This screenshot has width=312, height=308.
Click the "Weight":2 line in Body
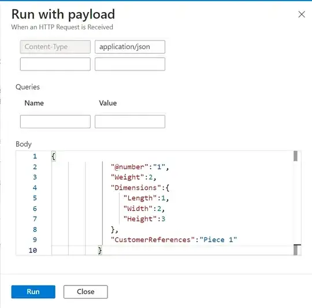133,177
